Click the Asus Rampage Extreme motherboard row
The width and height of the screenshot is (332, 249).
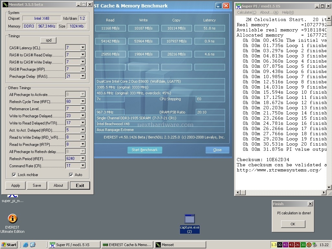pyautogui.click(x=160, y=130)
